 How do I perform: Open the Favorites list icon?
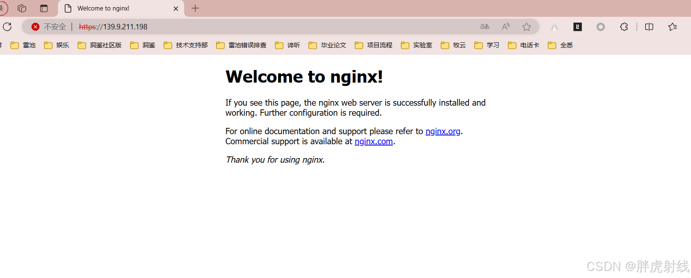point(673,27)
